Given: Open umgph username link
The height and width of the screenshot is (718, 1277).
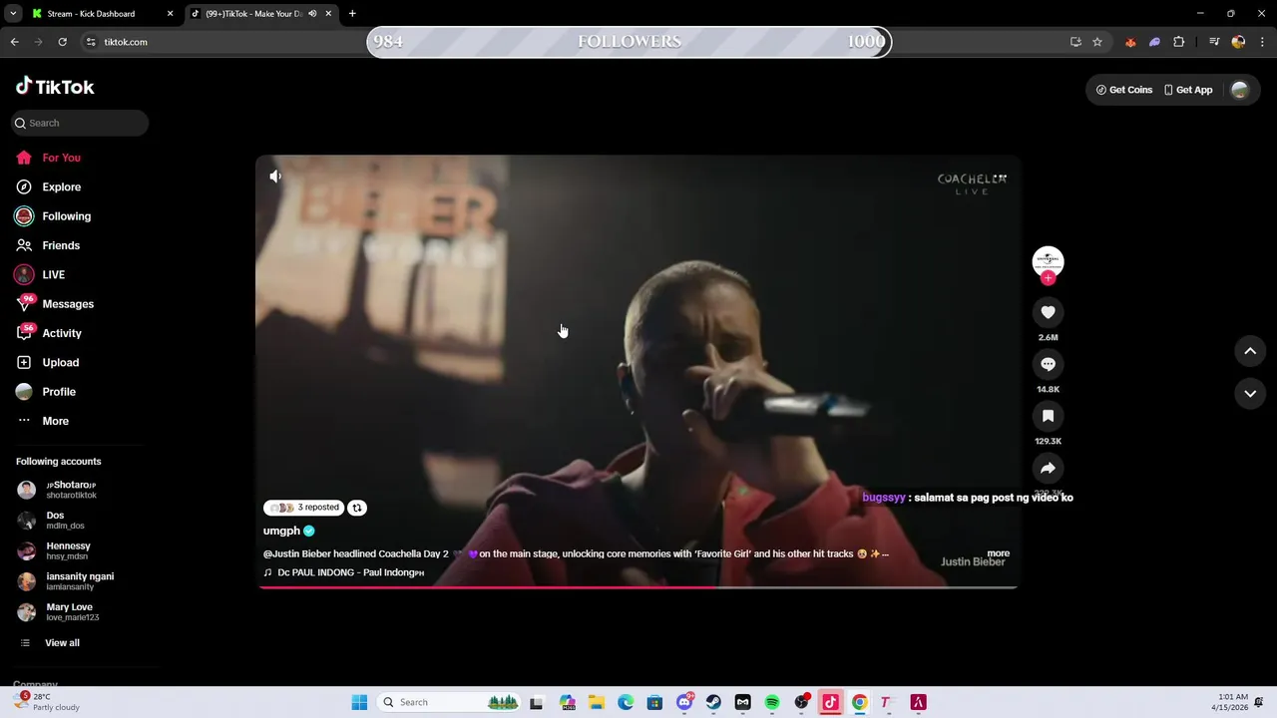Looking at the screenshot, I should 281,531.
